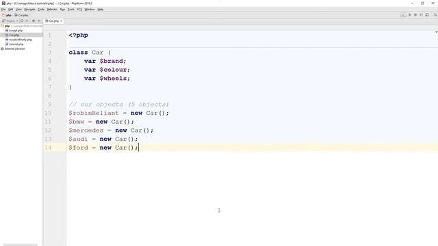The width and height of the screenshot is (438, 246).
Task: Click the bcrypt.php file icon
Action: pos(7,30)
